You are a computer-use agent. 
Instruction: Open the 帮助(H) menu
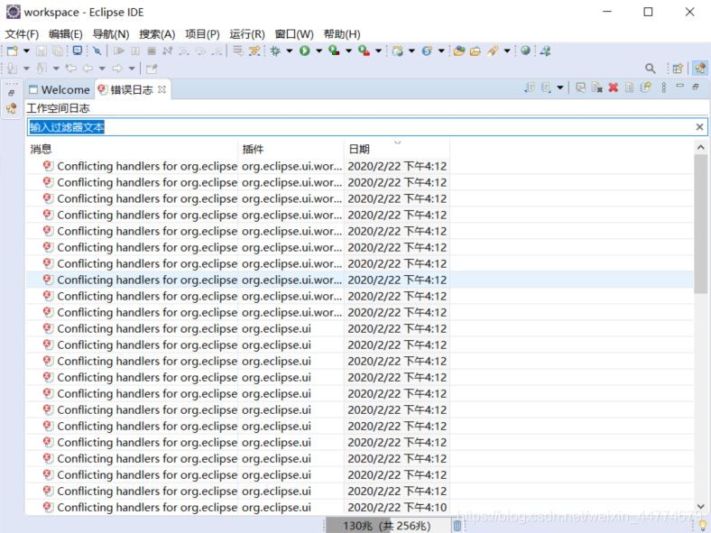[x=342, y=34]
